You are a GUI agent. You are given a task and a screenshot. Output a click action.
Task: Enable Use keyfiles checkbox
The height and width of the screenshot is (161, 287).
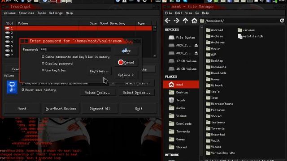43,70
